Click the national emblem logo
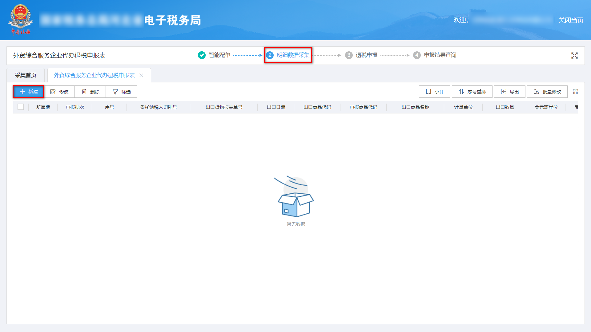 (21, 19)
